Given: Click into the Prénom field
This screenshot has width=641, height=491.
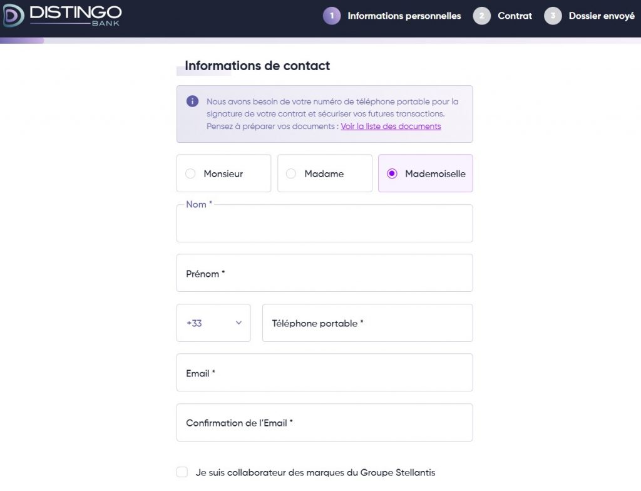Looking at the screenshot, I should (324, 273).
